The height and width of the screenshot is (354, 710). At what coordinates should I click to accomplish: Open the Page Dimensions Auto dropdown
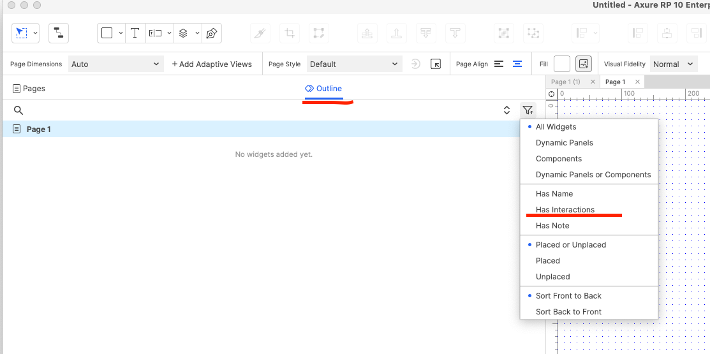[x=115, y=64]
